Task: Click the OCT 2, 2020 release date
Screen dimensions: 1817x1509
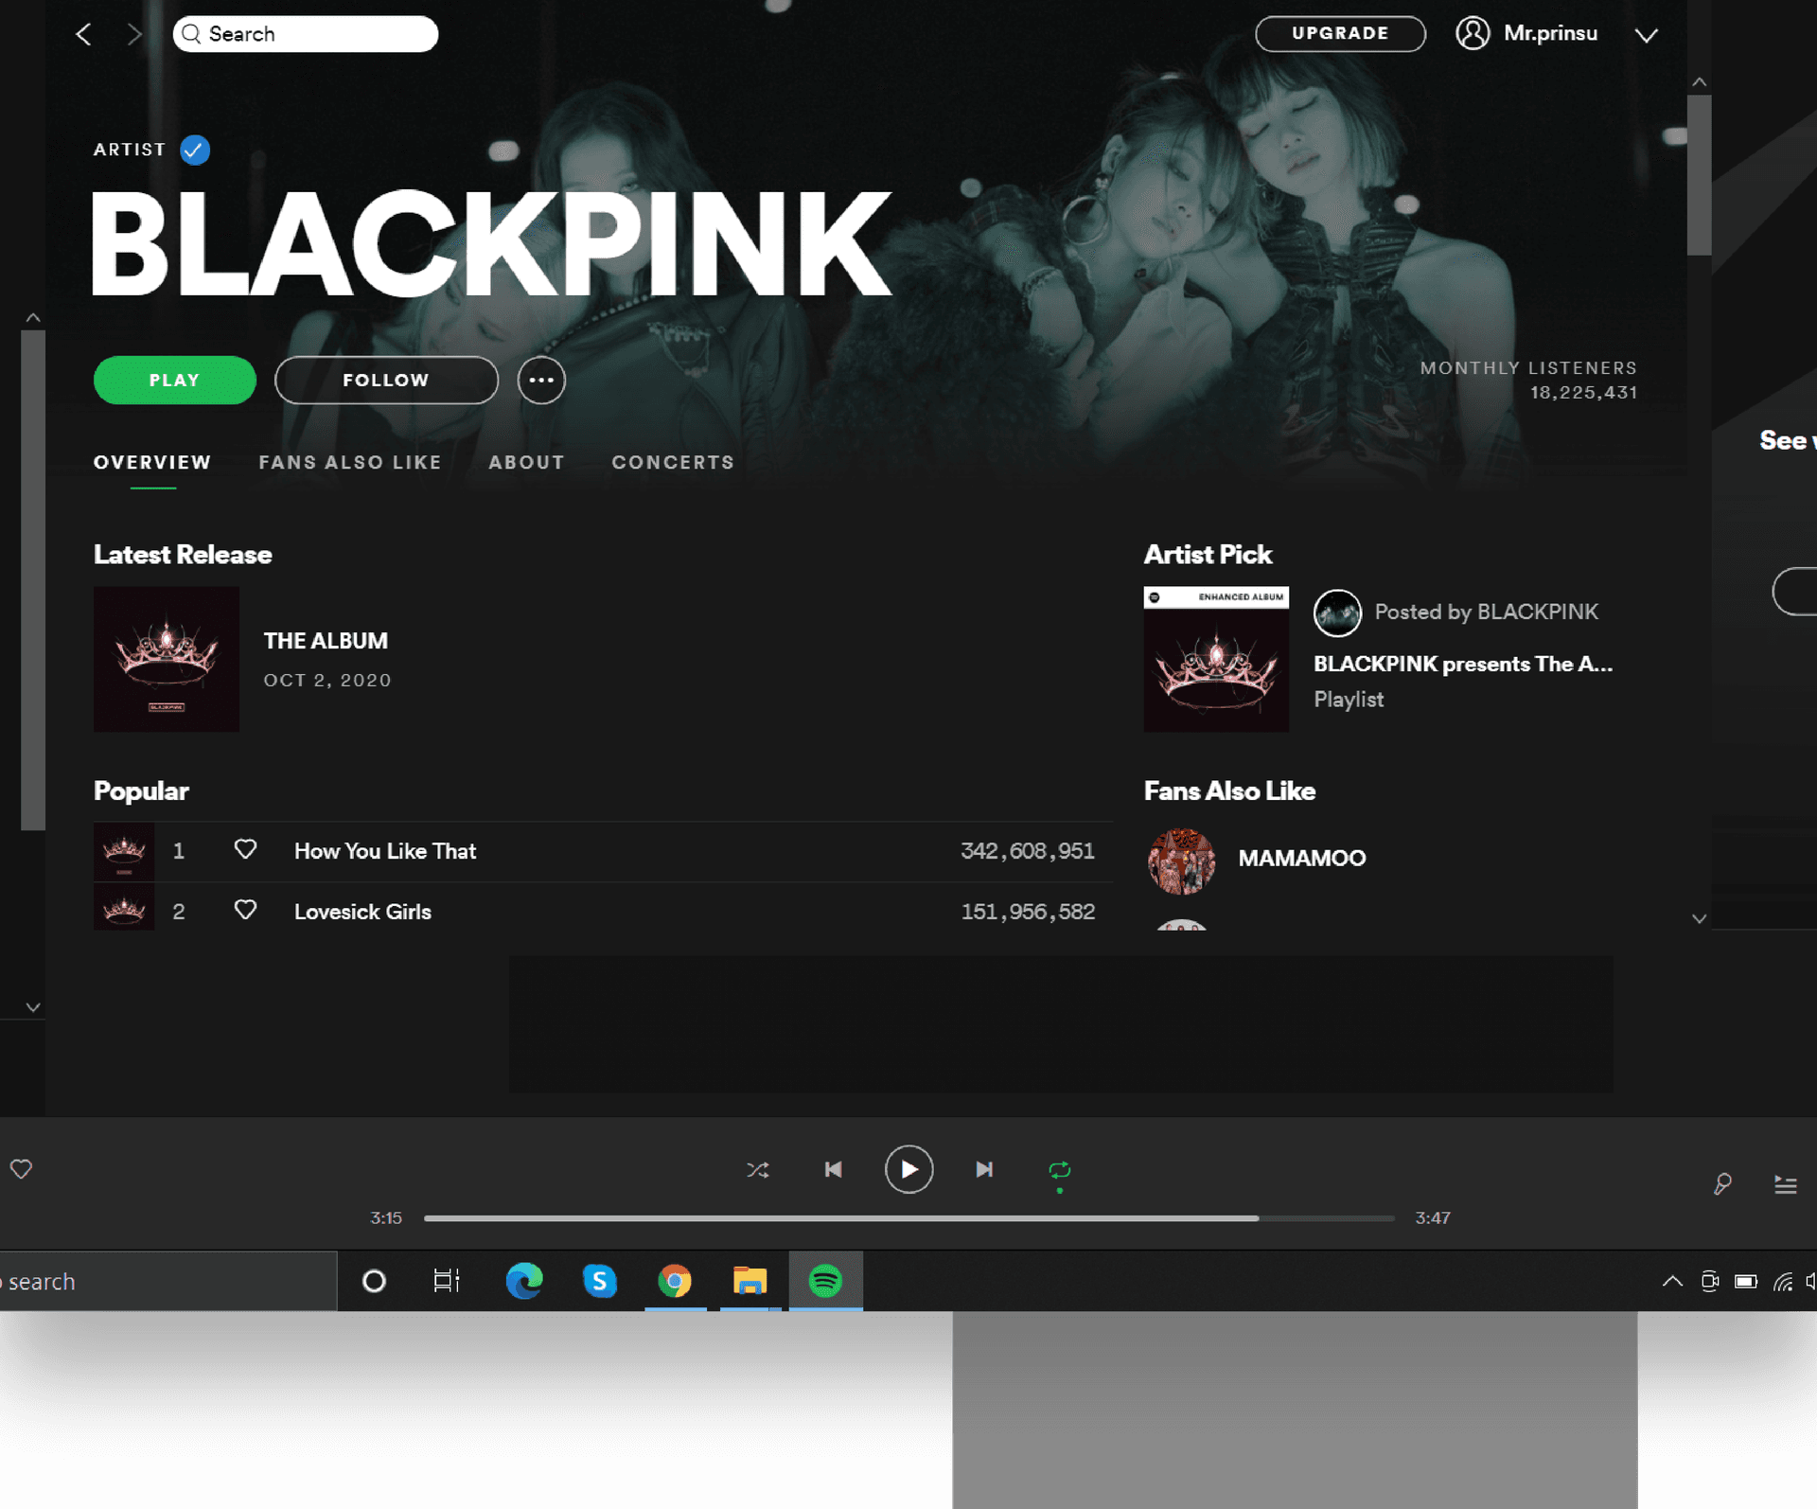Action: 327,680
